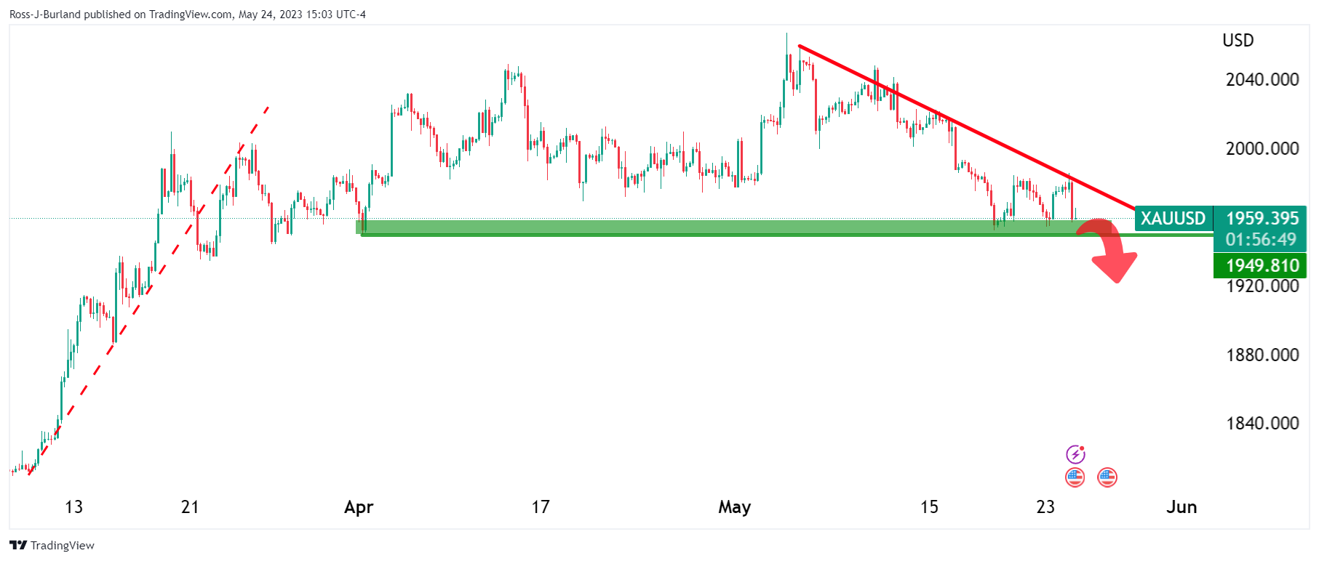Open the US flag event nearest Jun
Screen dimensions: 1319x561
click(1107, 477)
